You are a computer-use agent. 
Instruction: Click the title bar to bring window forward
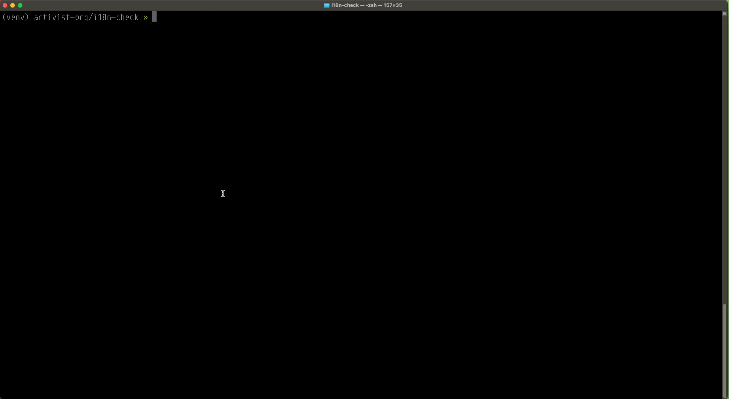(x=190, y=5)
